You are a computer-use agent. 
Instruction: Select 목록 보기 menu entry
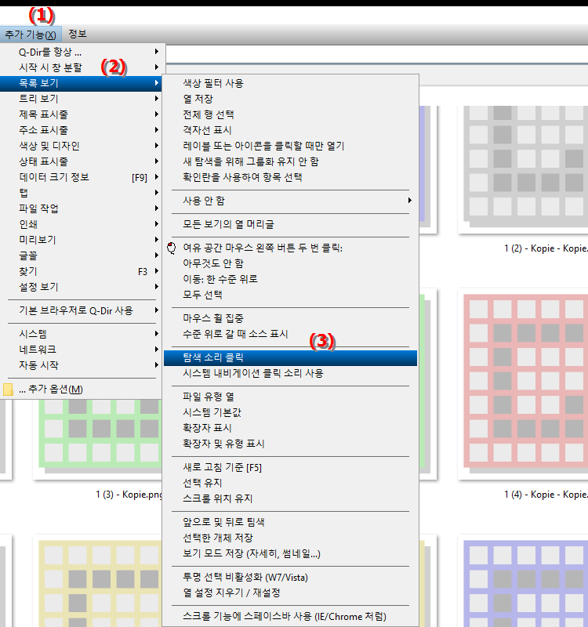click(x=82, y=83)
